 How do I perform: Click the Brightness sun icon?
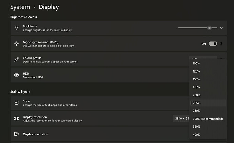click(x=16, y=28)
